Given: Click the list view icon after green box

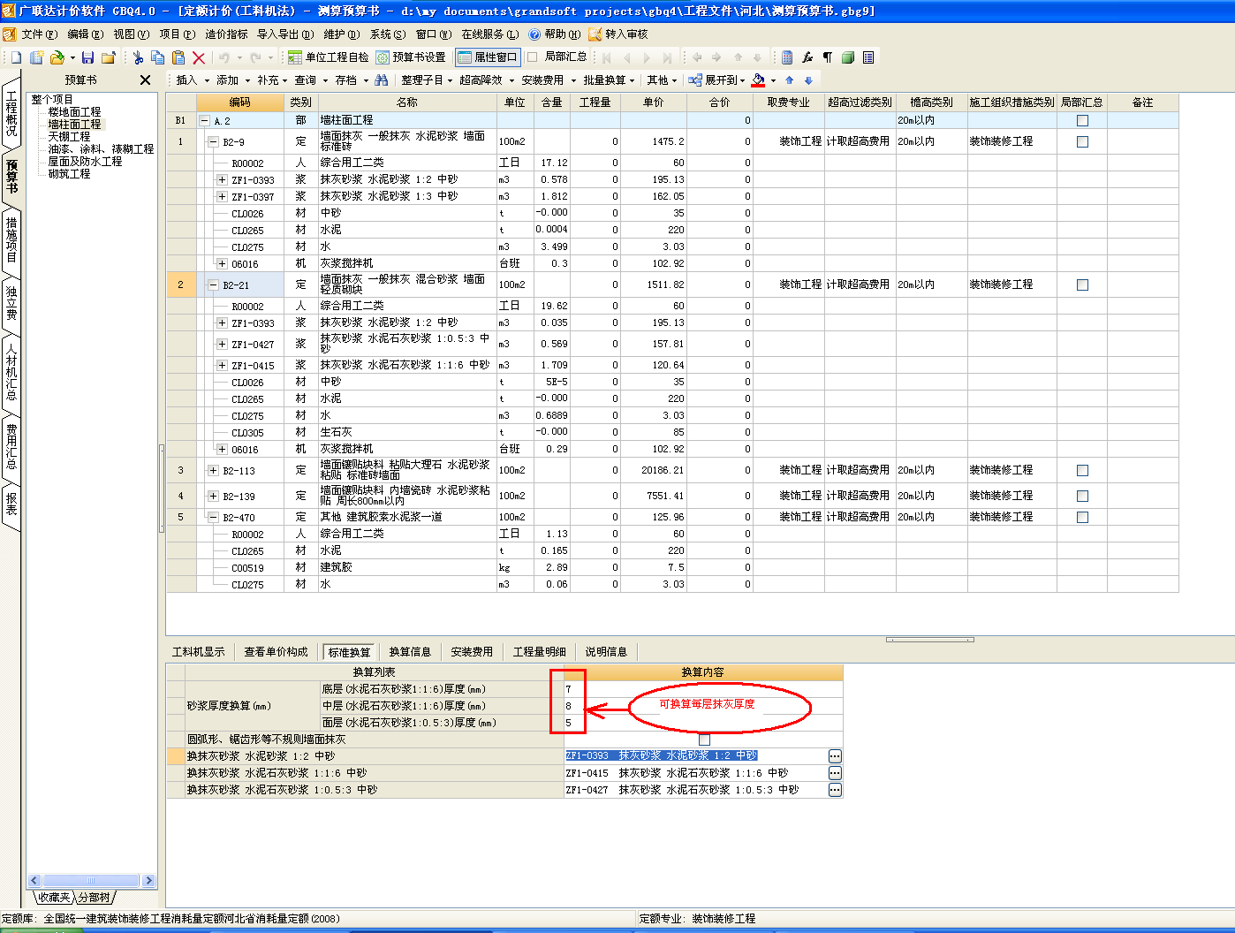Looking at the screenshot, I should pos(868,57).
